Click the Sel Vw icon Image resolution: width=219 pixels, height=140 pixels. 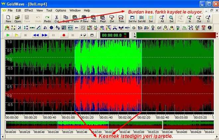132,19
